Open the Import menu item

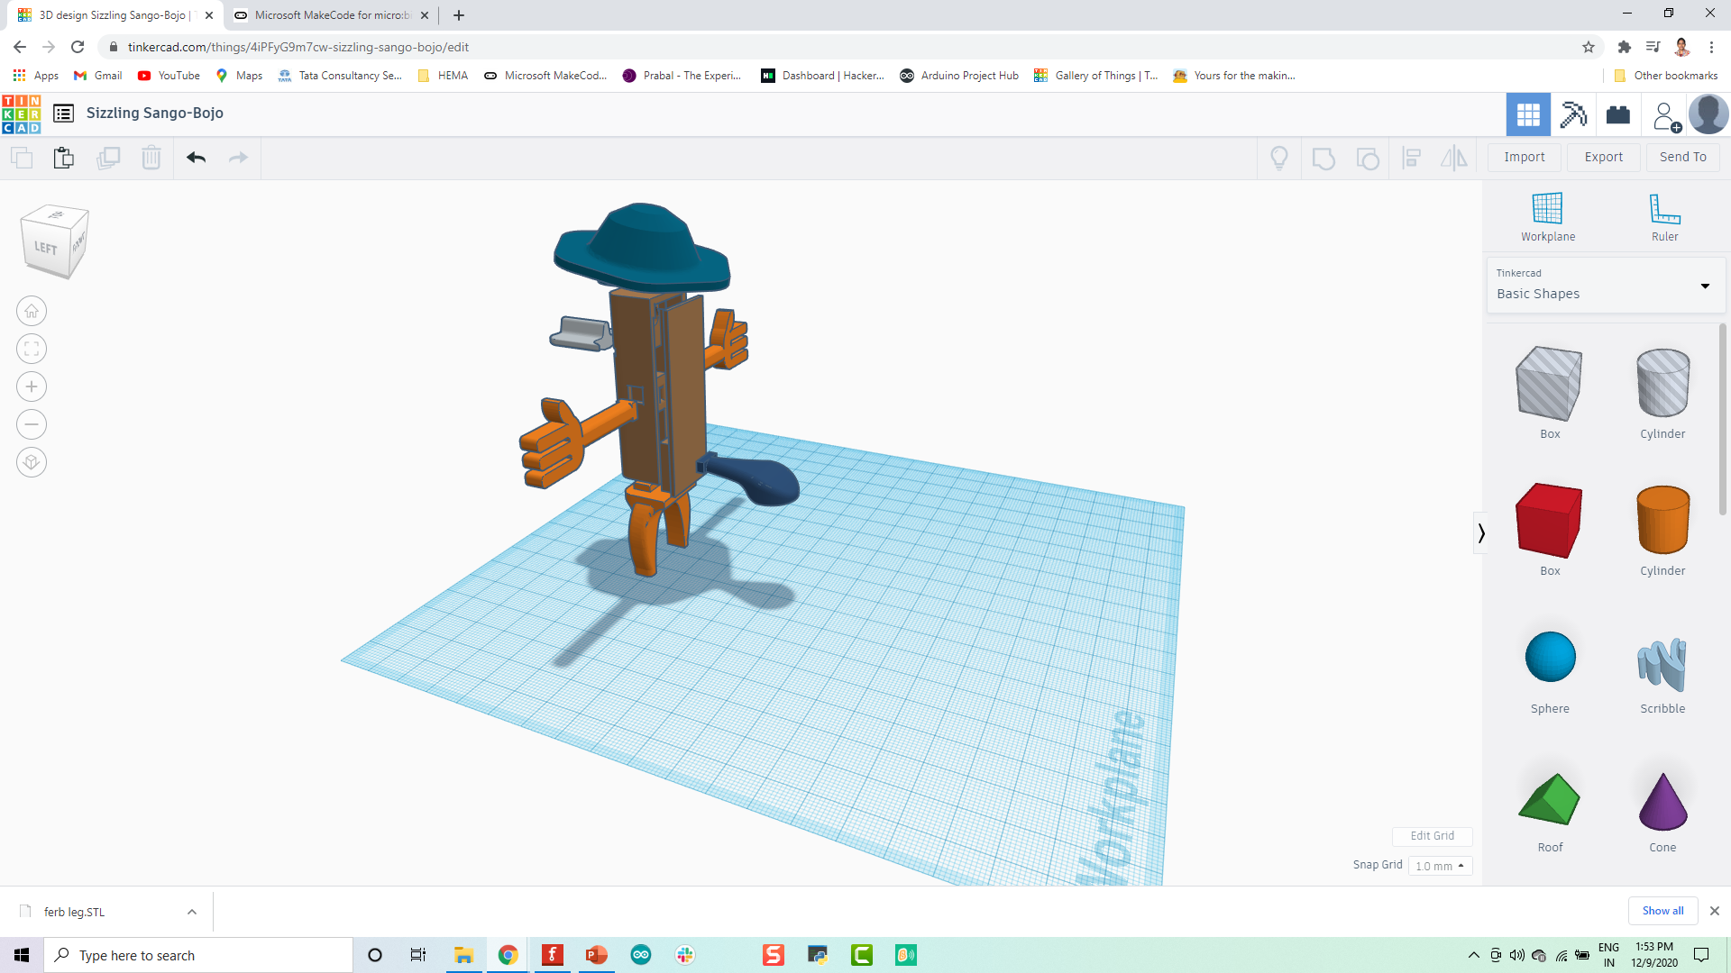(1525, 157)
